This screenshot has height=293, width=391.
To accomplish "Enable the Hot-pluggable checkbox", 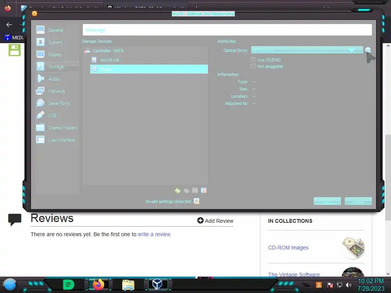I will 254,66.
